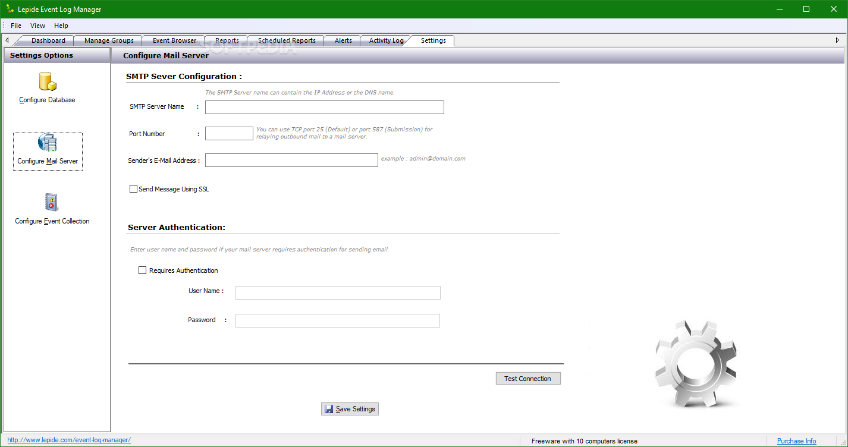The height and width of the screenshot is (447, 848).
Task: Enable Send Message Using SSL
Action: [x=133, y=189]
